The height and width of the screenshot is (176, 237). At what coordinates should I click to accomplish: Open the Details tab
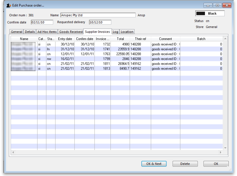click(x=29, y=32)
